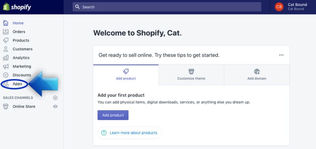This screenshot has width=316, height=149.
Task: Go to Products in sidebar
Action: [21, 40]
